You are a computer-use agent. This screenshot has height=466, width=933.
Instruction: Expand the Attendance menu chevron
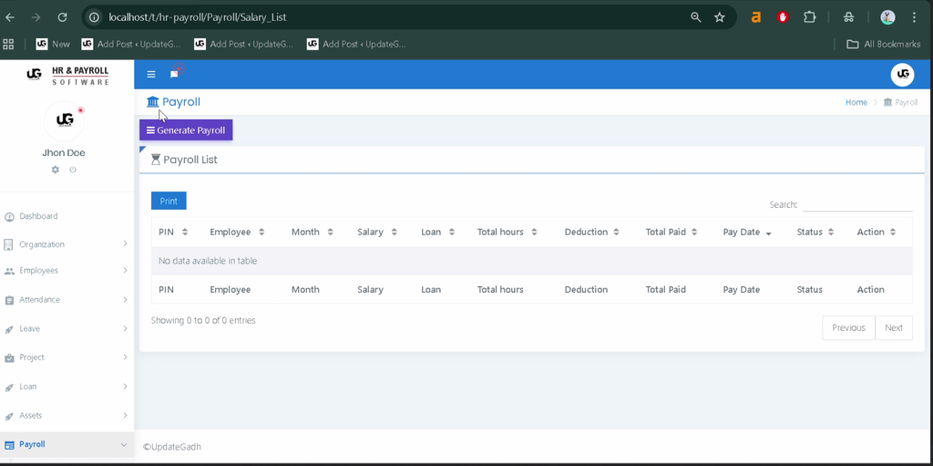125,299
